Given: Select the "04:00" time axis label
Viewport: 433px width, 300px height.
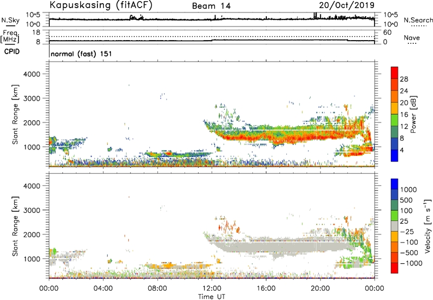Looking at the screenshot, I should coord(103,289).
